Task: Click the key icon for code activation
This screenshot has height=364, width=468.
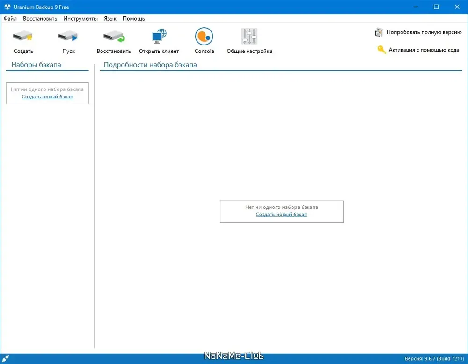Action: 381,50
